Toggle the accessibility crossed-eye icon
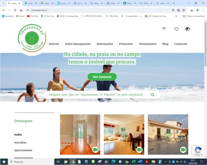 187,29
